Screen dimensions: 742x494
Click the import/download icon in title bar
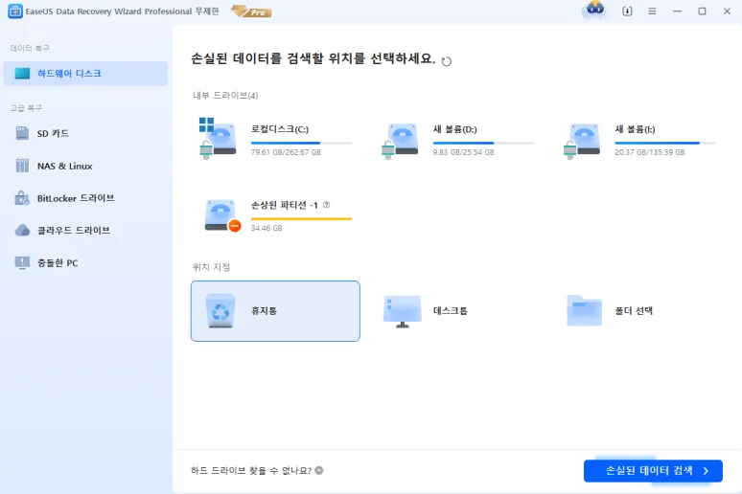point(627,11)
